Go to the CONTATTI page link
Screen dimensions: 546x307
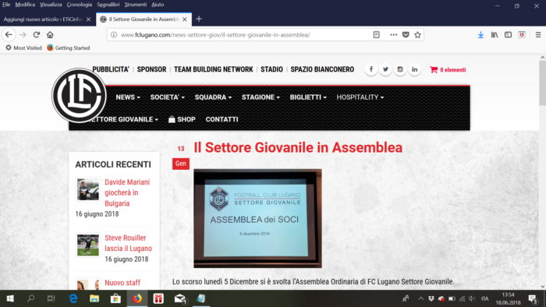coord(222,119)
